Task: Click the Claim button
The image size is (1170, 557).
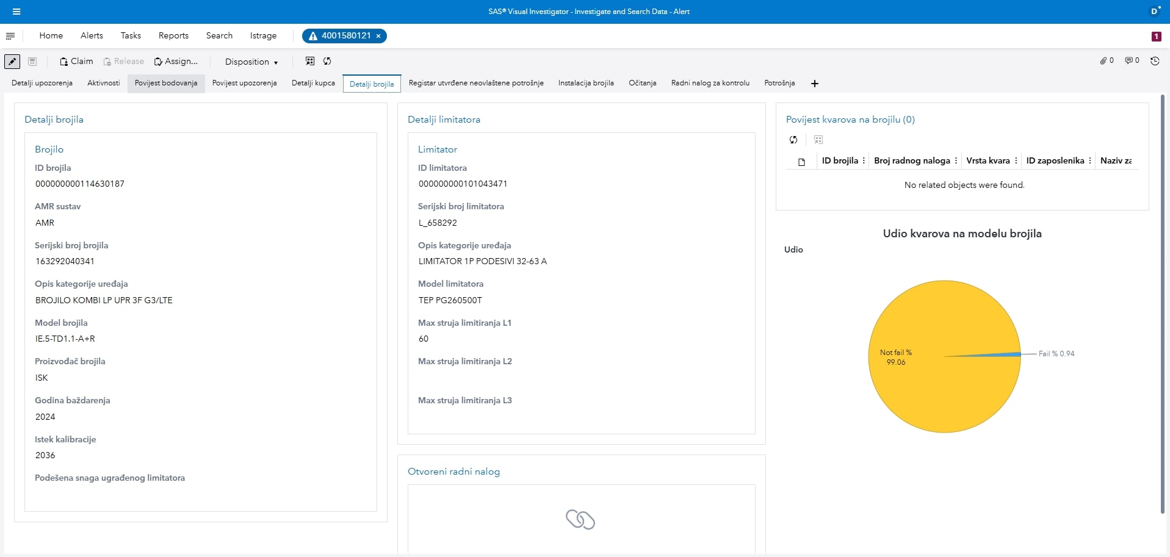Action: [x=76, y=62]
